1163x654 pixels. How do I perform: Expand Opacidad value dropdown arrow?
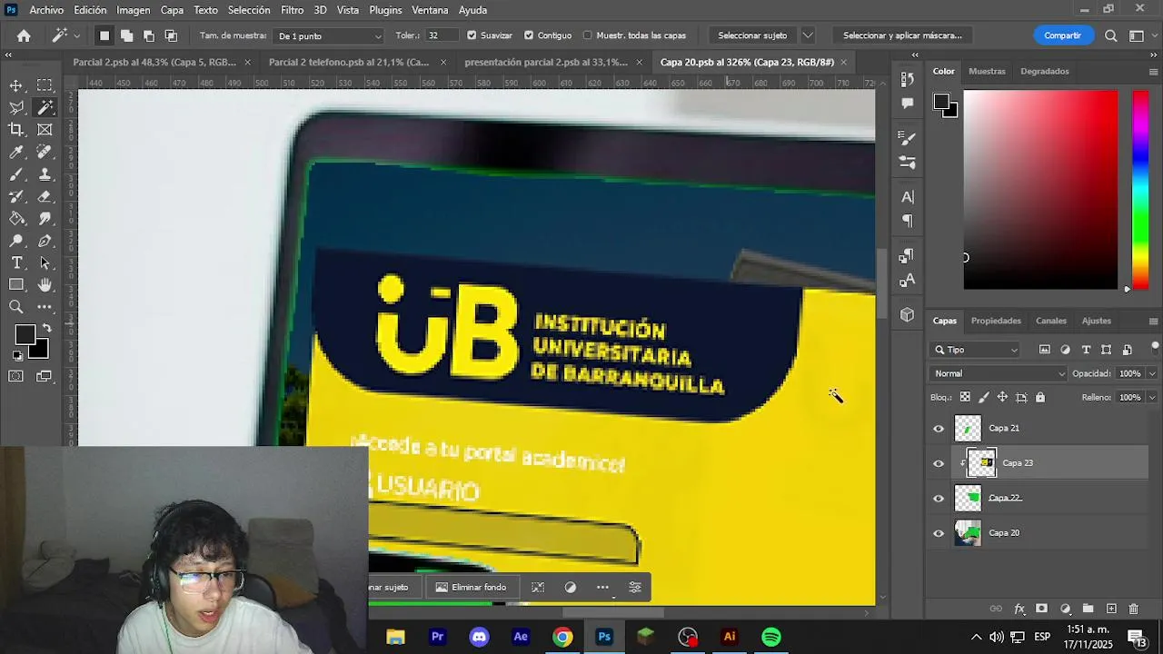1152,373
